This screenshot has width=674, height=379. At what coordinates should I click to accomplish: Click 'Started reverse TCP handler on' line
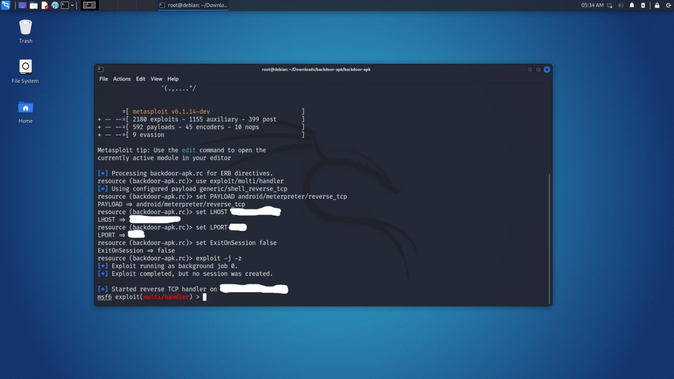157,290
